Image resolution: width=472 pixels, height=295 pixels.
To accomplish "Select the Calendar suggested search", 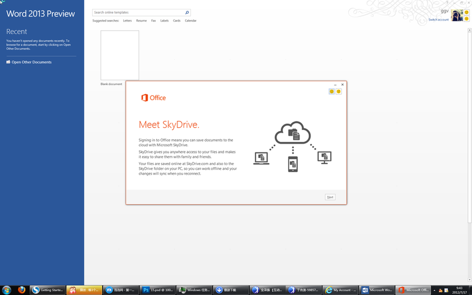I will click(191, 21).
